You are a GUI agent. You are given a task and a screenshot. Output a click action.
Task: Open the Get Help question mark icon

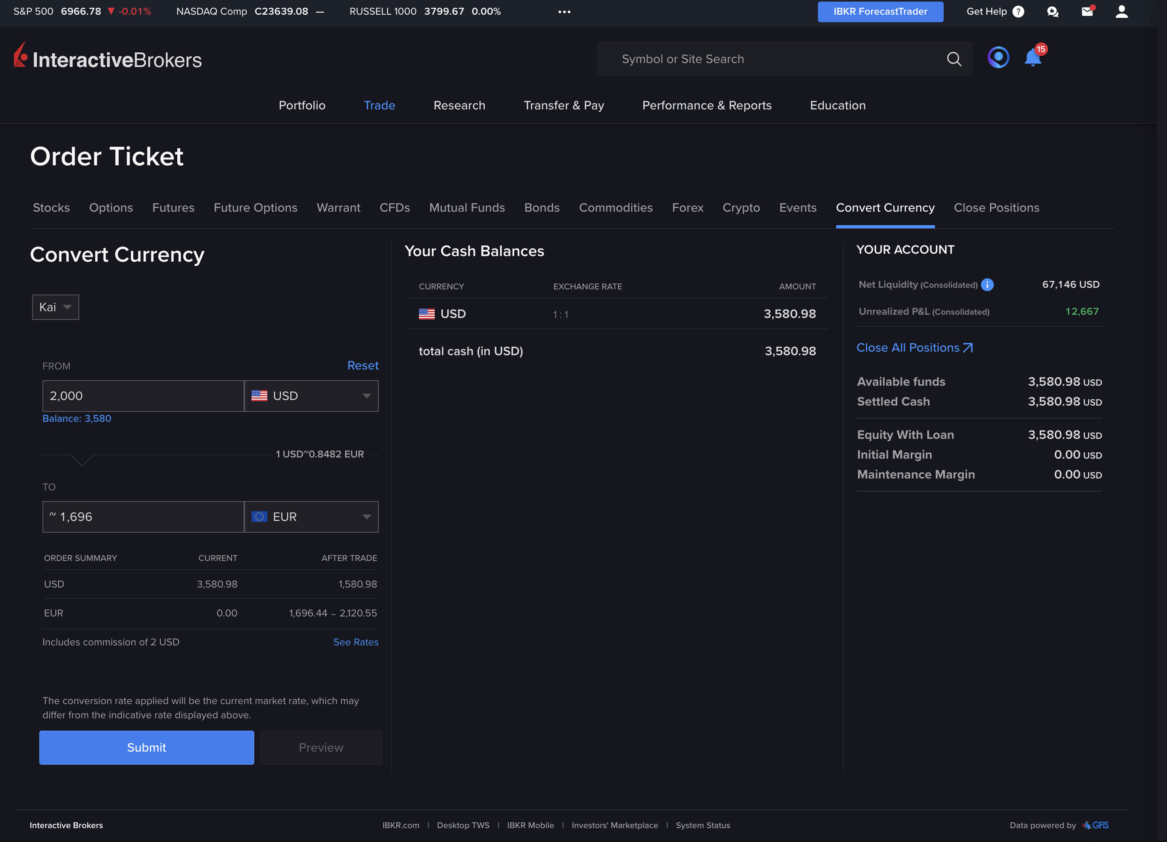click(x=1017, y=11)
